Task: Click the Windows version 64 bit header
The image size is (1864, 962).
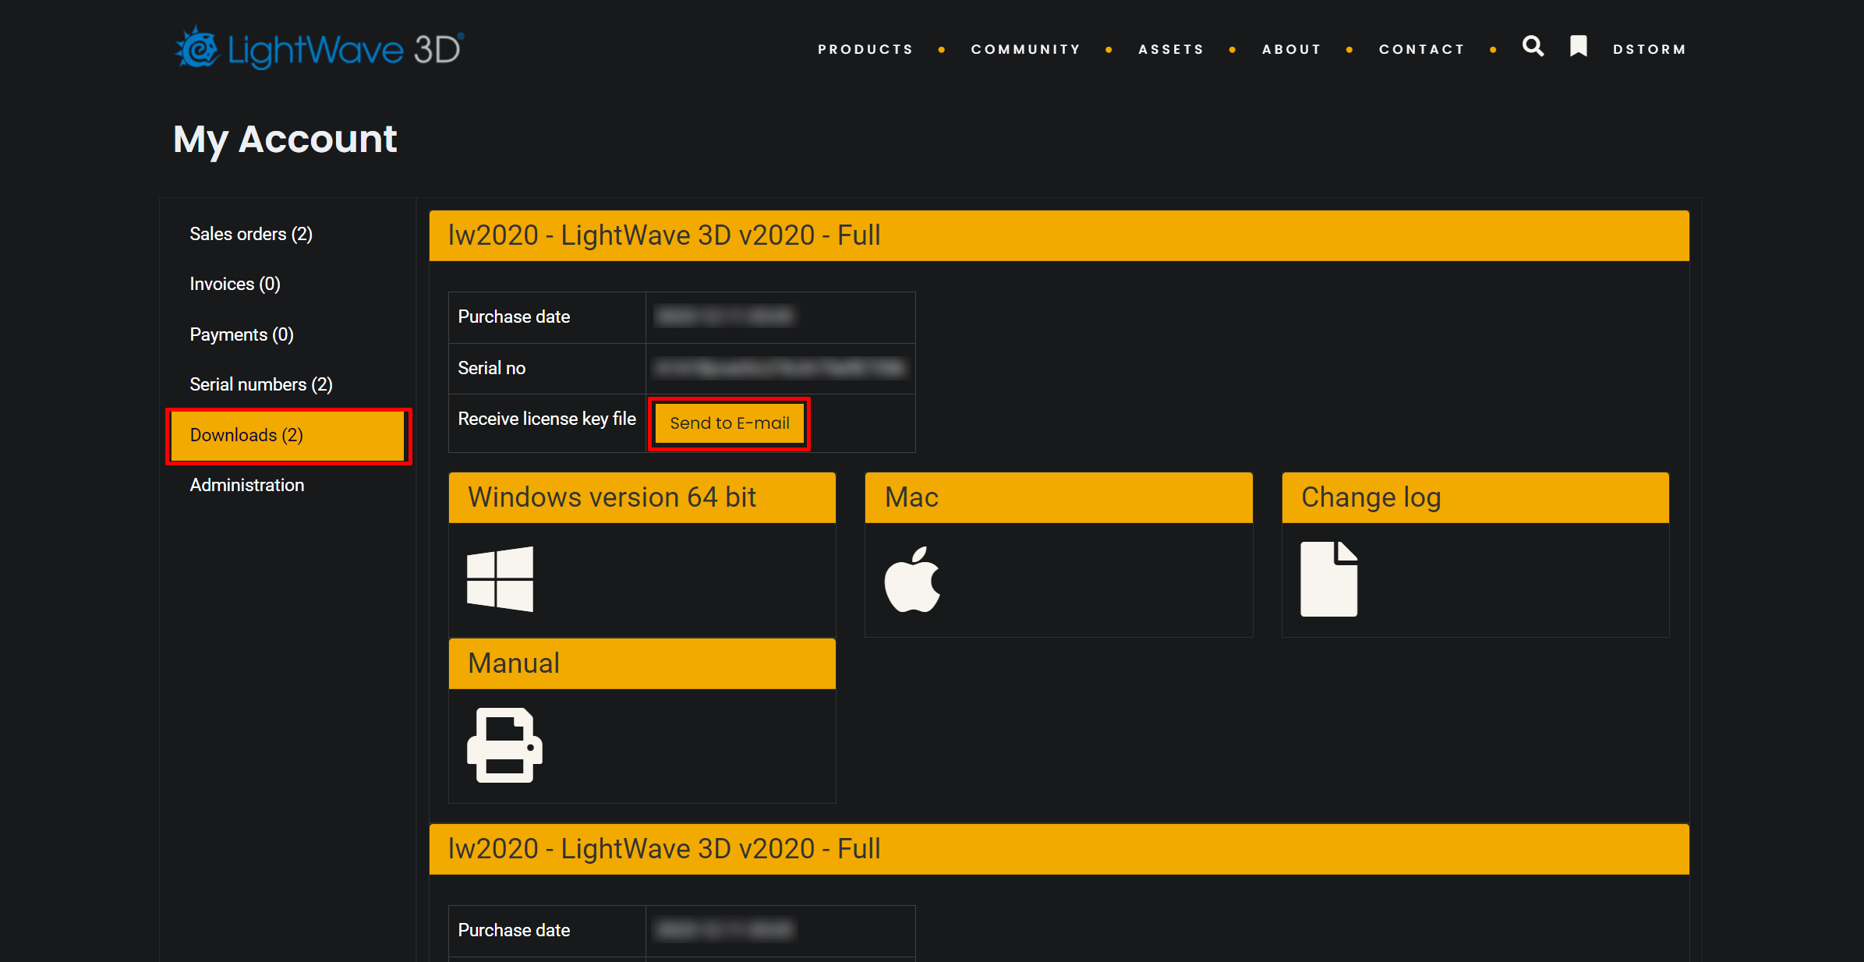Action: [x=642, y=497]
